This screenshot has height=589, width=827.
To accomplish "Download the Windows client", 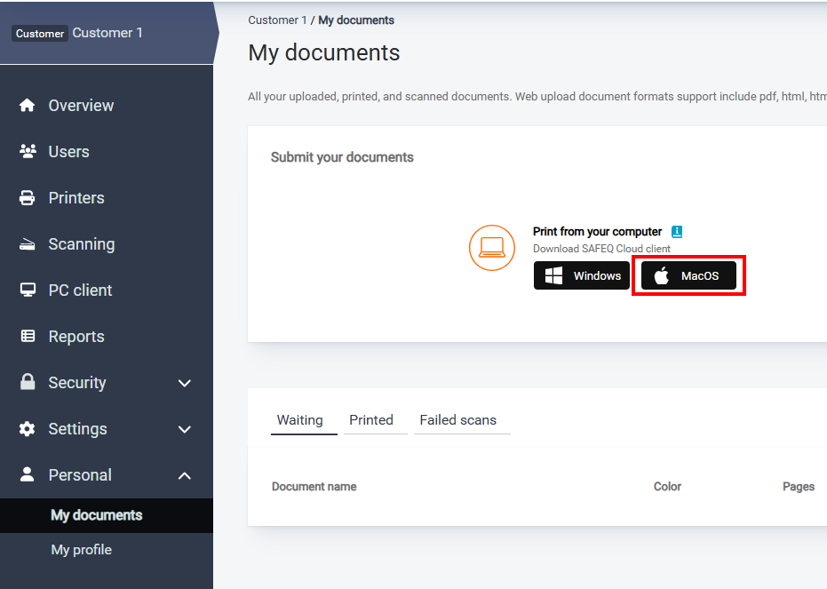I will pos(582,276).
